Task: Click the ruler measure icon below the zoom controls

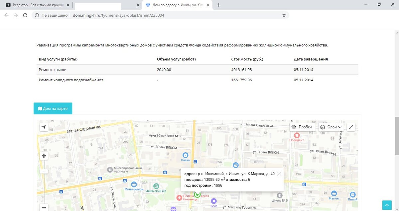Action: click(44, 171)
